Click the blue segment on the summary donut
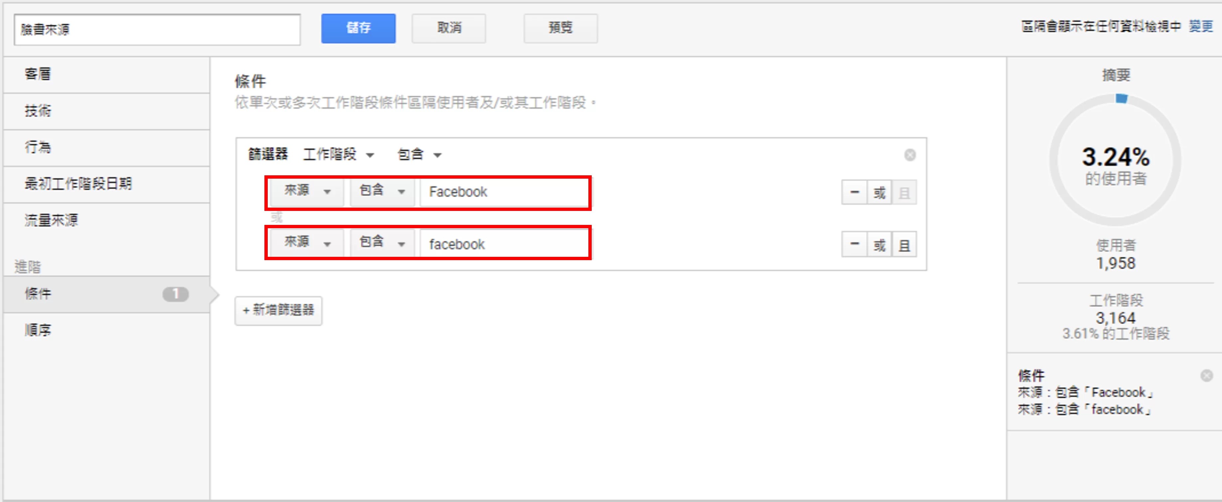The width and height of the screenshot is (1222, 502). pyautogui.click(x=1121, y=98)
